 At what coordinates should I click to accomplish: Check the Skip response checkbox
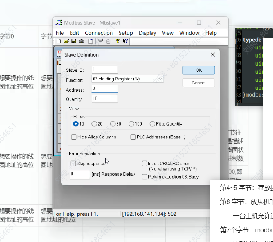tap(73, 163)
